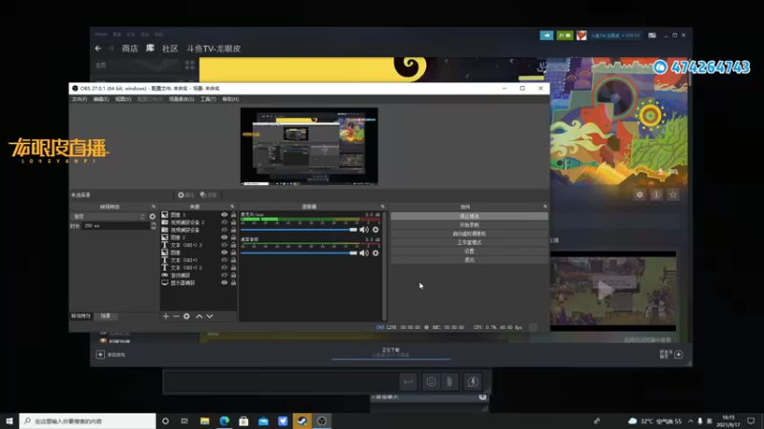Open Steam from the Windows taskbar
This screenshot has height=429, width=764.
coord(302,420)
